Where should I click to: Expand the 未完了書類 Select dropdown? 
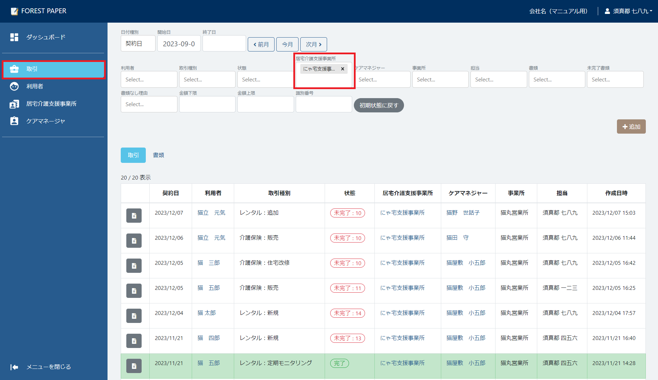pos(615,80)
